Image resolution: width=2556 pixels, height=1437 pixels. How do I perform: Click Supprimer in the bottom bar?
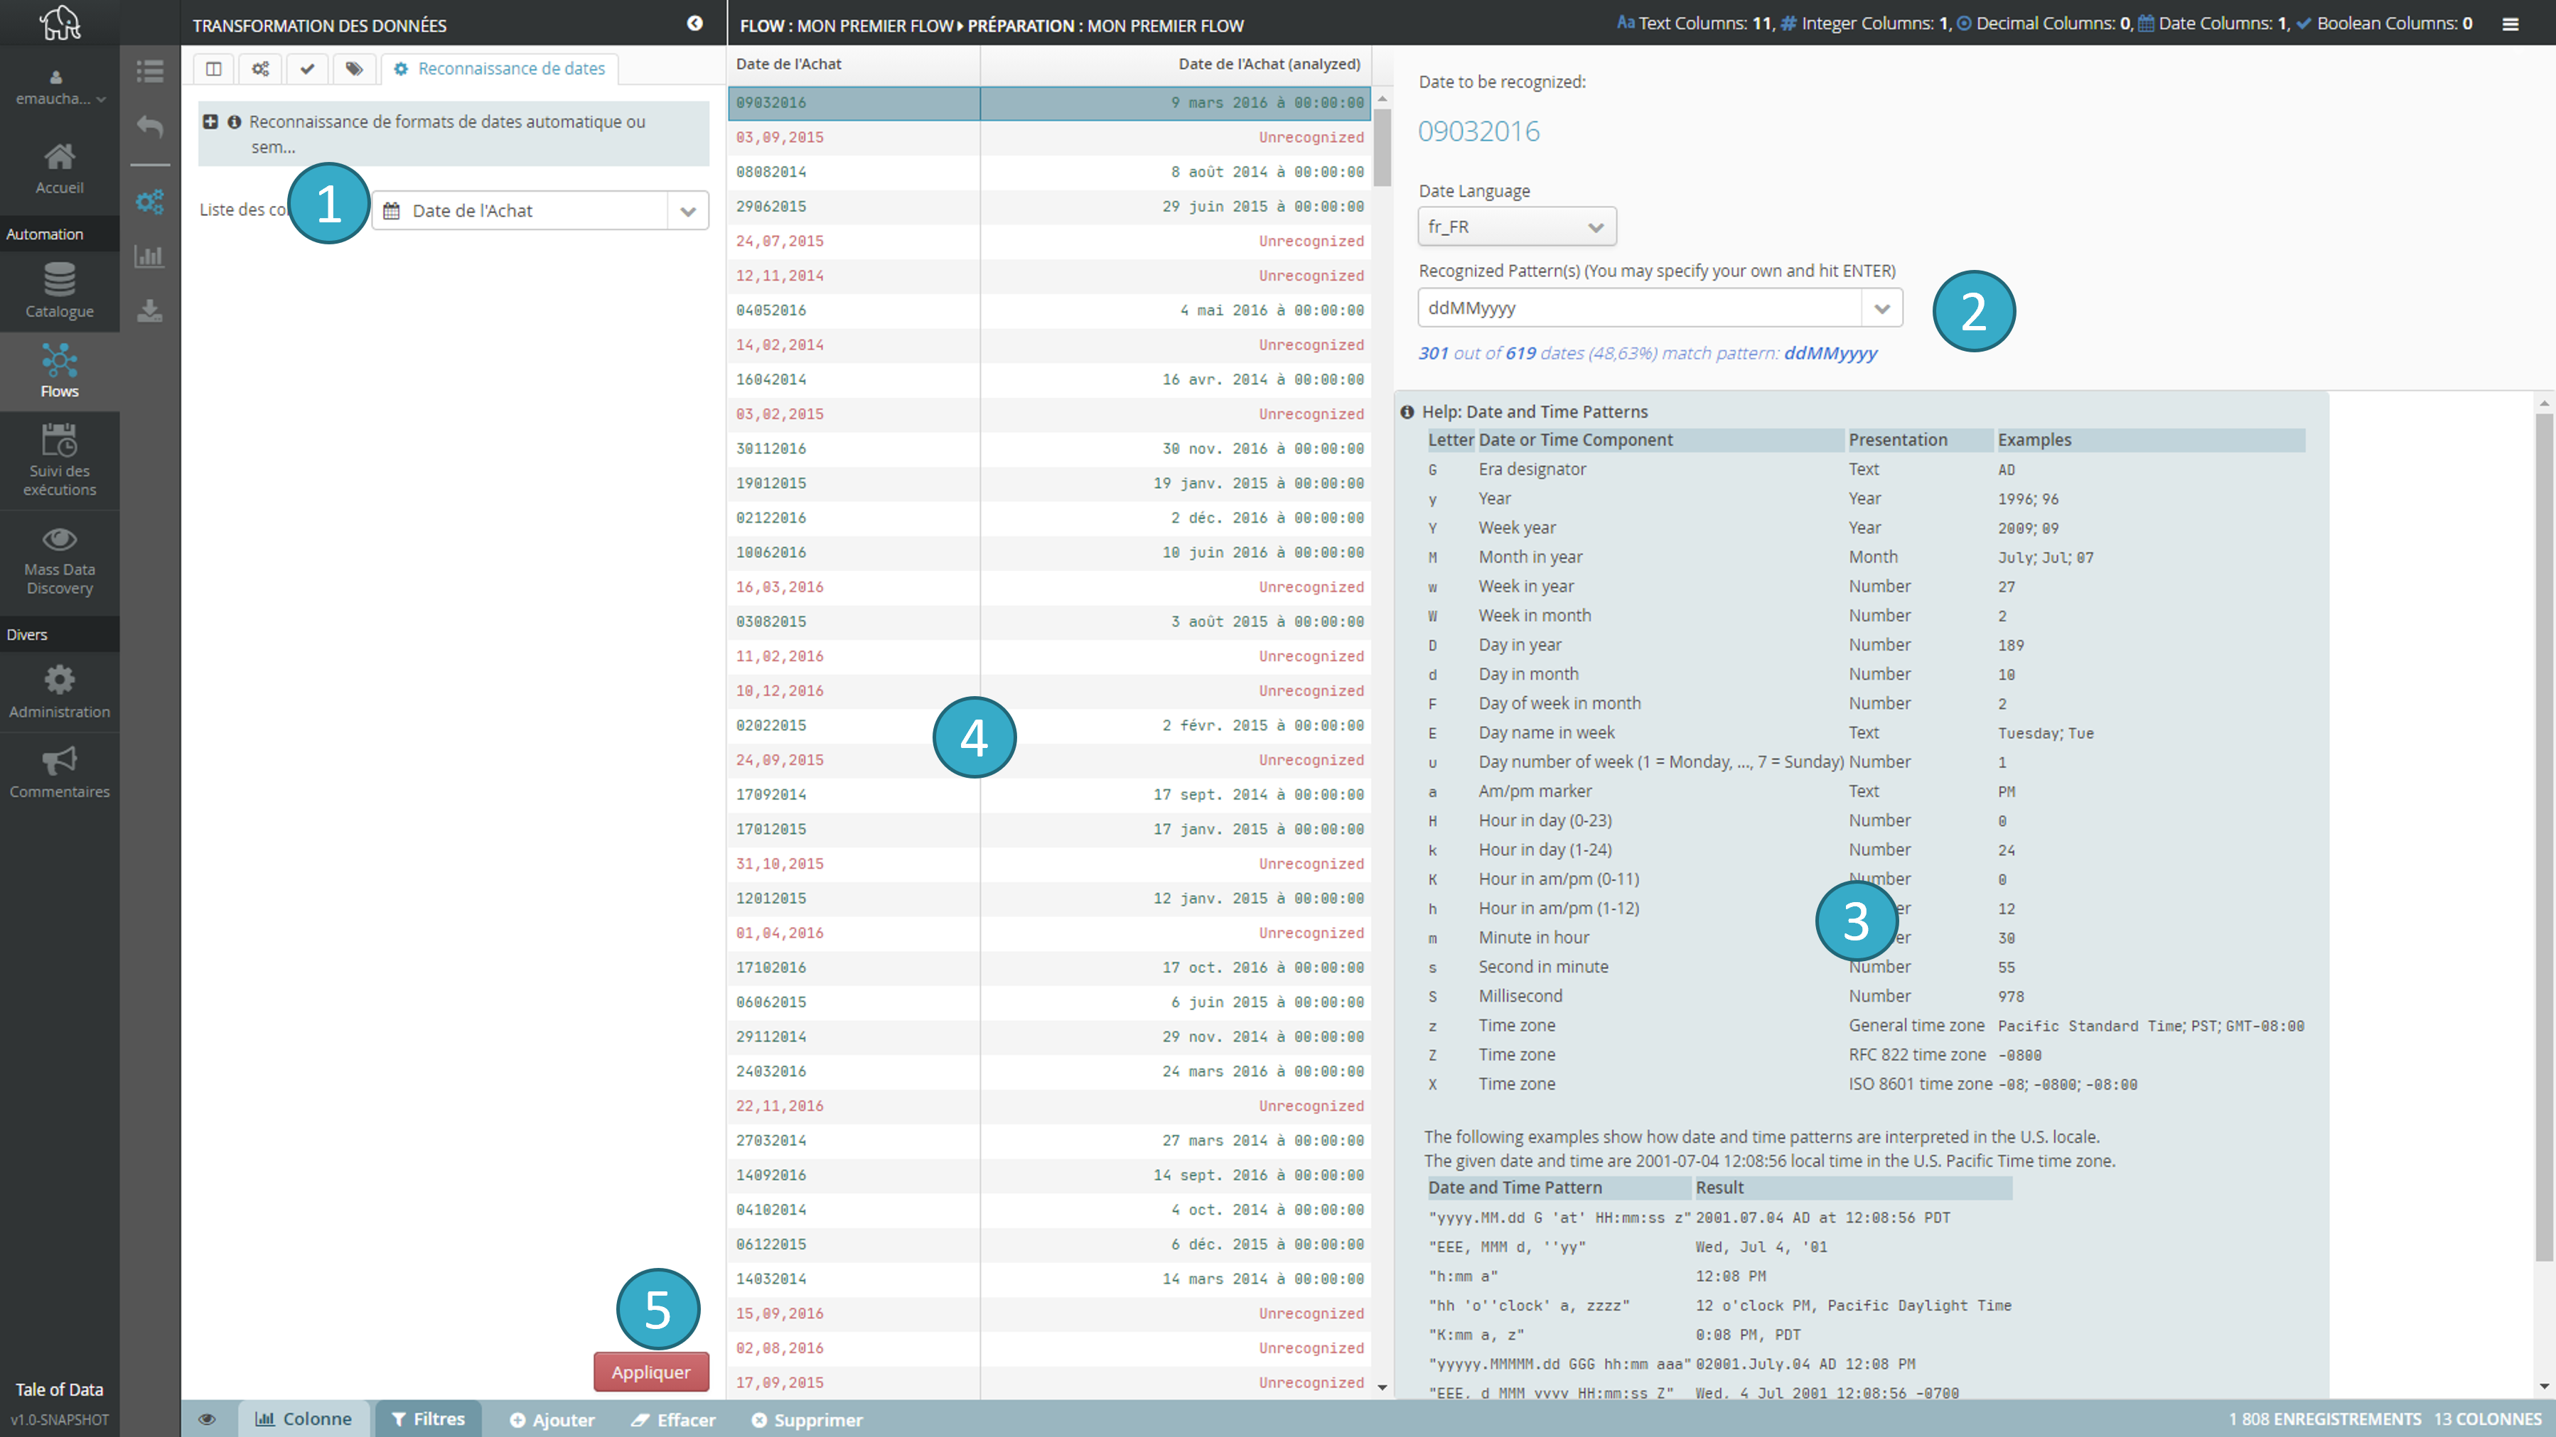pos(807,1420)
